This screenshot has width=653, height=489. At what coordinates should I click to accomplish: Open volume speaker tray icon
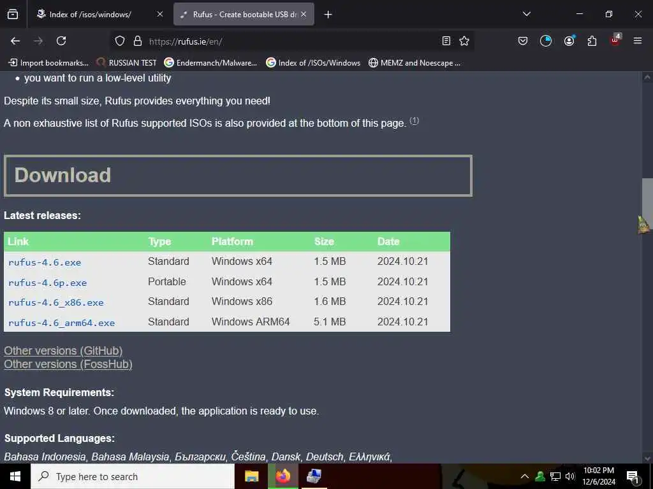569,476
